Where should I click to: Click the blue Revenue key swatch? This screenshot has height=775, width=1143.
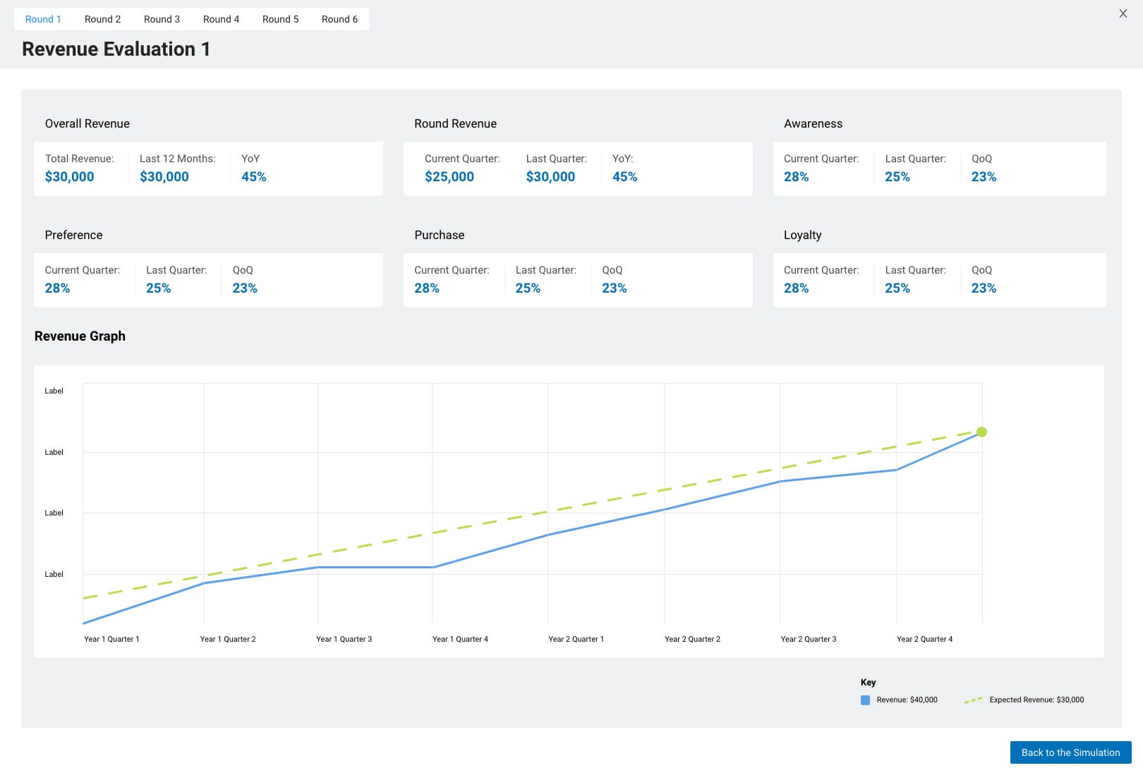[865, 700]
